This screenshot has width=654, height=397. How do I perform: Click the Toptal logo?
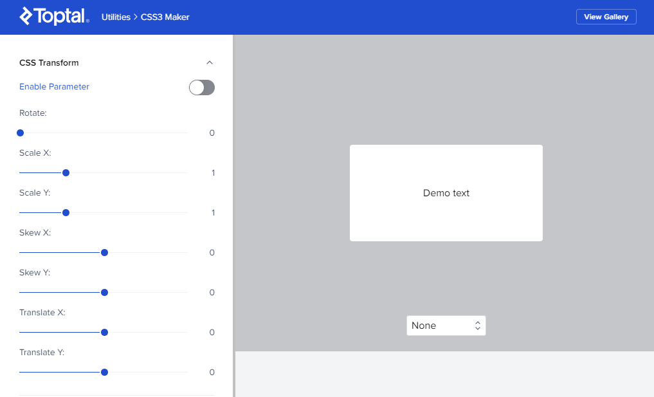click(54, 16)
